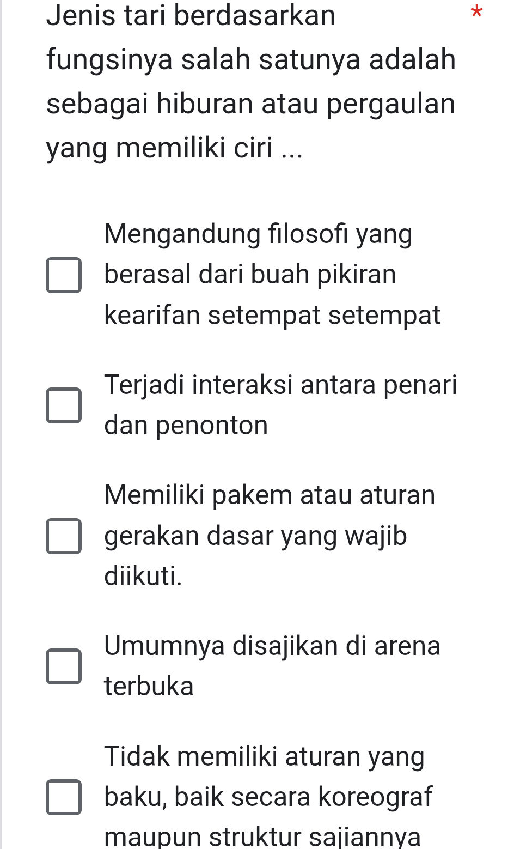Image resolution: width=514 pixels, height=849 pixels.
Task: Check the "Umumnya disajikan di arena terbuka" option
Action: (x=64, y=665)
